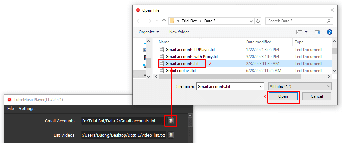Click the horizontal scrollbar right arrow

pos(329,76)
